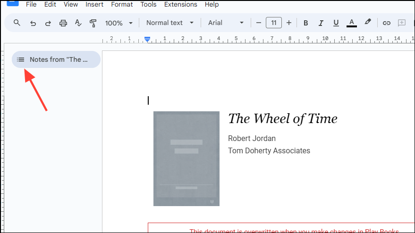Open the text color picker
Viewport: 415px width, 233px height.
pyautogui.click(x=351, y=23)
